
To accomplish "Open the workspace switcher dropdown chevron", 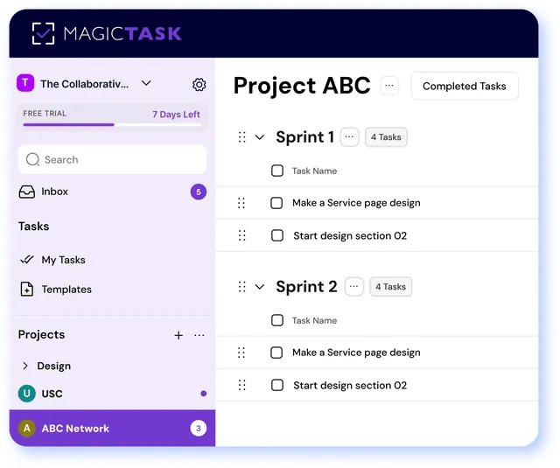I will [x=146, y=83].
